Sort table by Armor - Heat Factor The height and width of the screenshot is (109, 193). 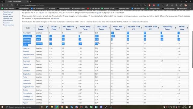[x=118, y=28]
